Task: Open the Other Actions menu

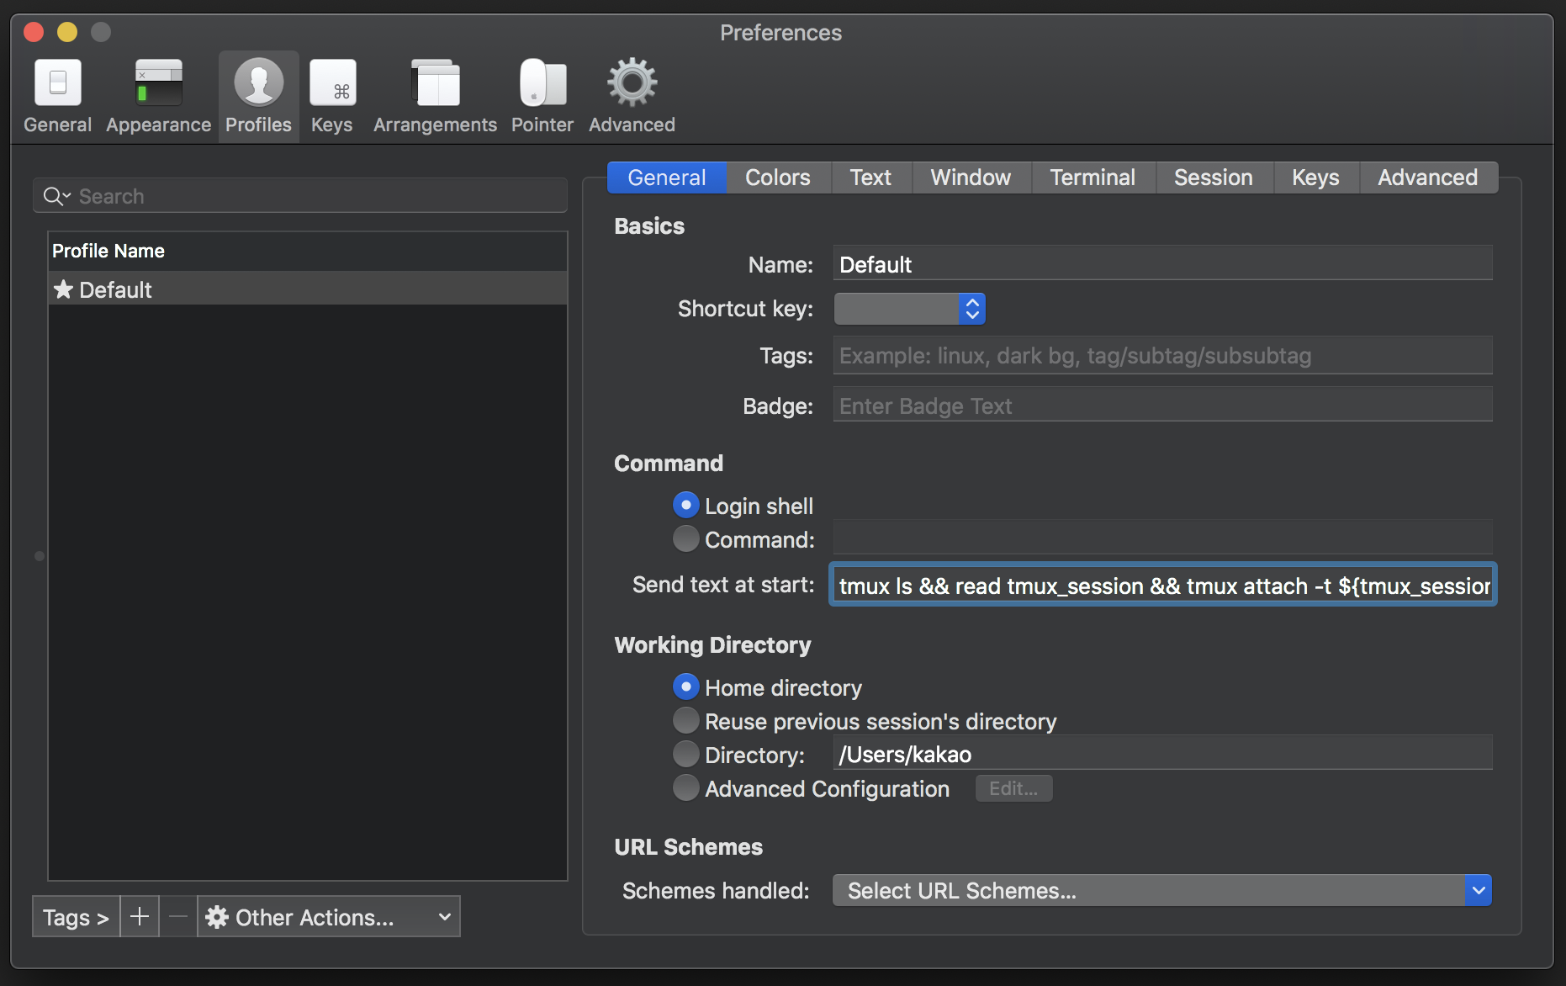Action: pyautogui.click(x=329, y=916)
